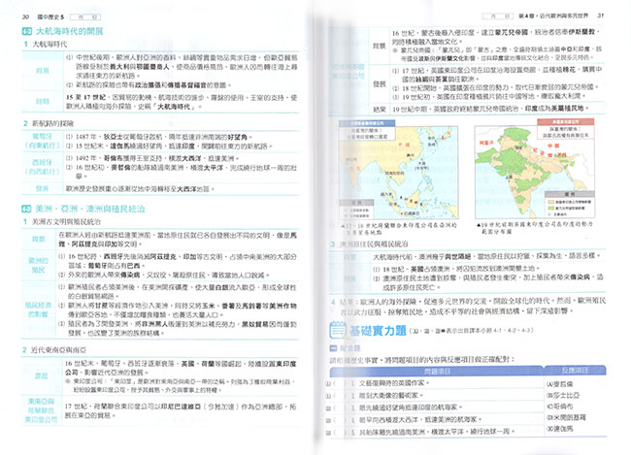Click the blue title label above the Asia map
The image size is (631, 455).
coord(367,123)
